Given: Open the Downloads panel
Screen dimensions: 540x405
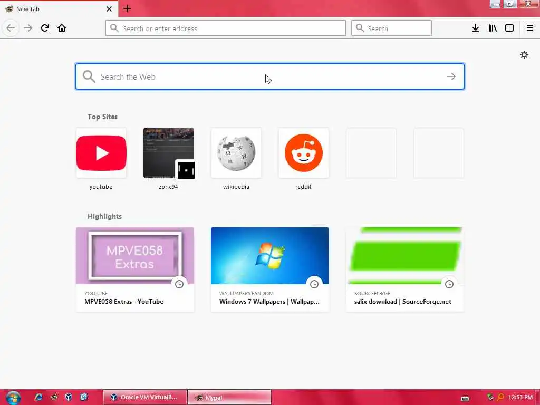Looking at the screenshot, I should point(476,28).
